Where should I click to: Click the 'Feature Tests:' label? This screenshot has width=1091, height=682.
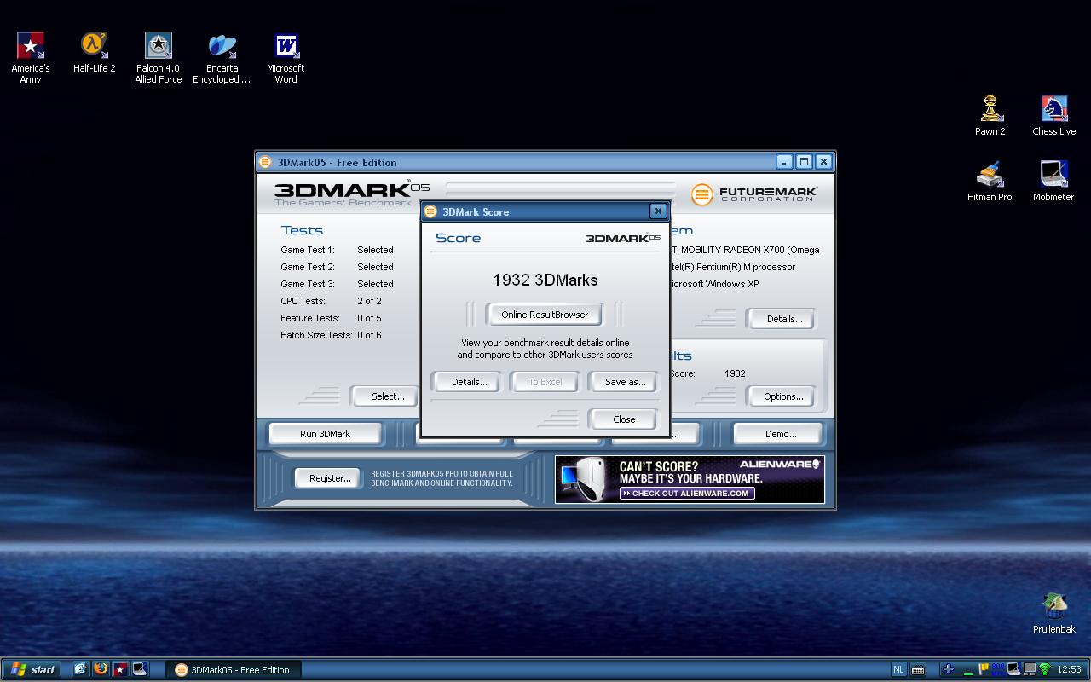[x=310, y=318]
